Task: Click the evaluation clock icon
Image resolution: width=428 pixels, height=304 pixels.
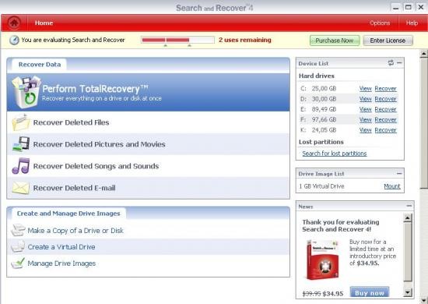Action: click(14, 41)
